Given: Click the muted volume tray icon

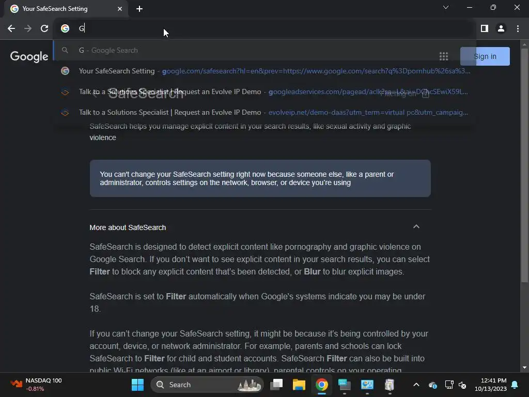Looking at the screenshot, I should 462,385.
